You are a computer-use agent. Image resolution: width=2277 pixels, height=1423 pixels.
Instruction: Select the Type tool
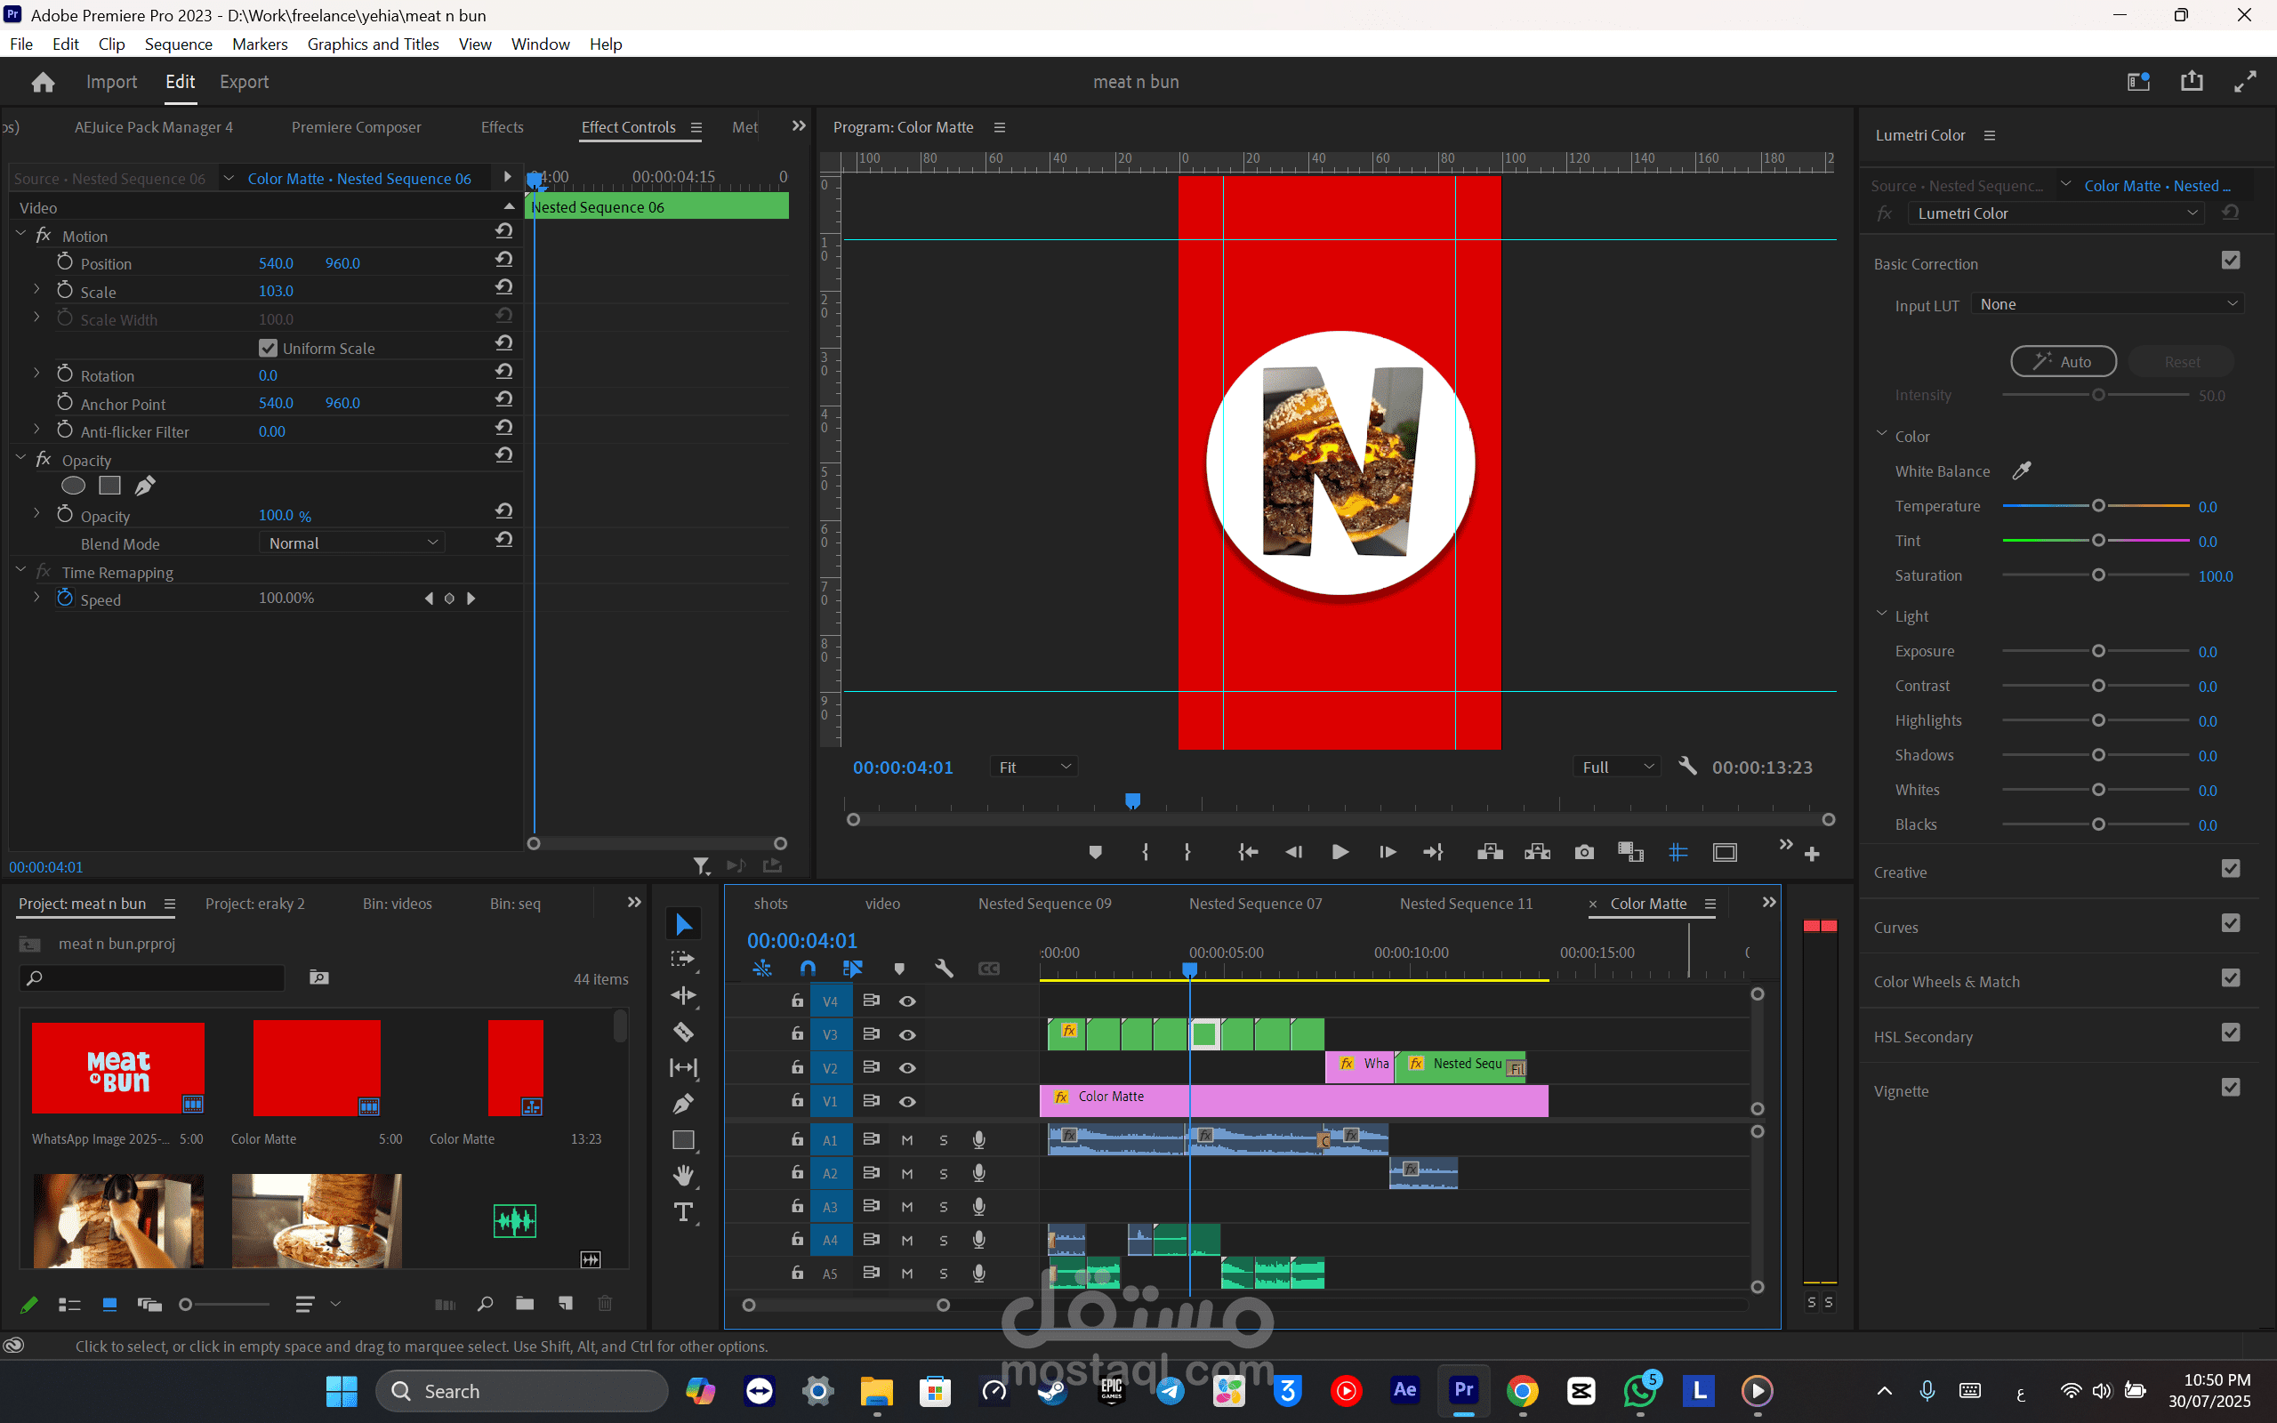click(683, 1212)
